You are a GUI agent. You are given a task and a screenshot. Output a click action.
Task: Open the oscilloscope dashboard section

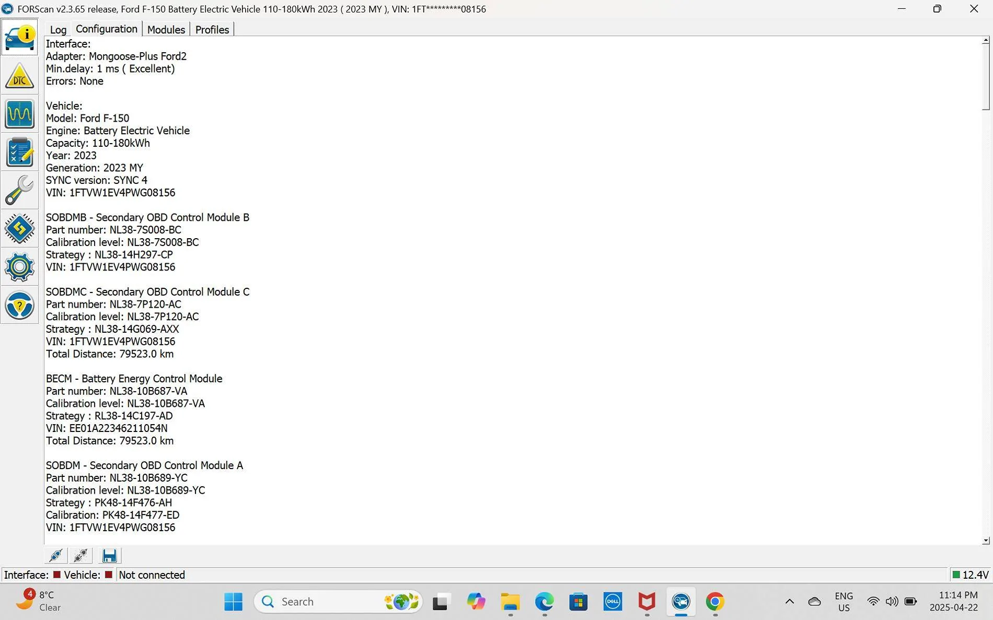click(19, 114)
